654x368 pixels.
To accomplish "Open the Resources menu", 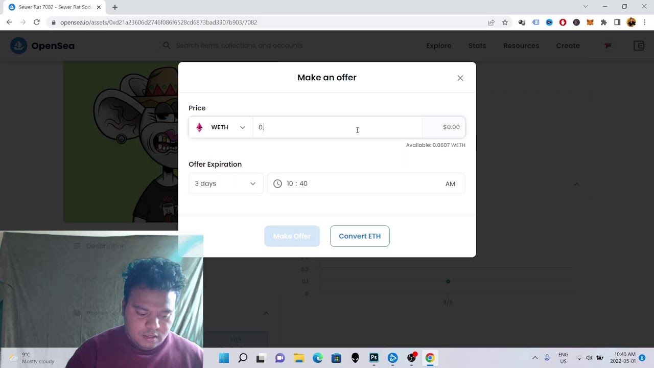I will pyautogui.click(x=521, y=45).
